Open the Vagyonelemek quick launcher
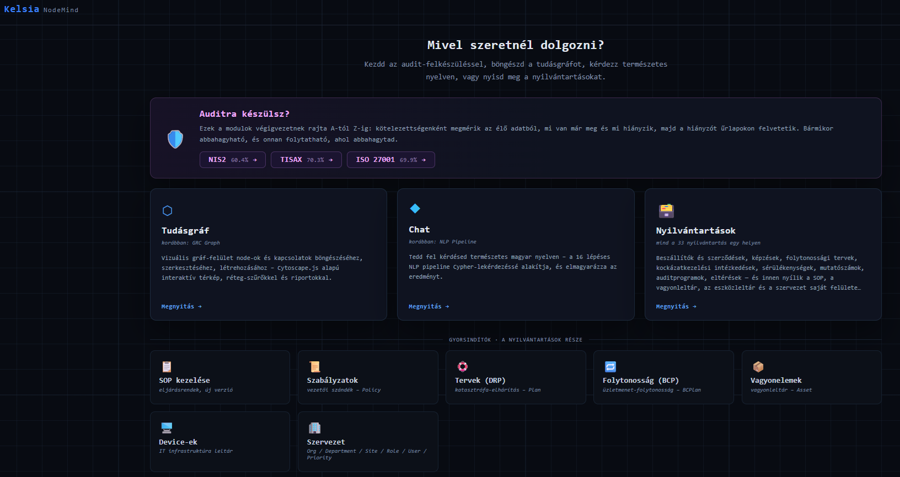Image resolution: width=900 pixels, height=477 pixels. coord(812,377)
